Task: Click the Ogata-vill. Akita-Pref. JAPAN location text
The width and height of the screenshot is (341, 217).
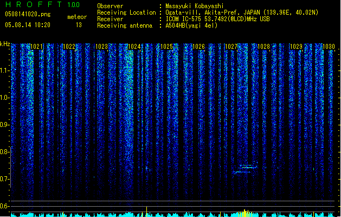Action: [242, 12]
